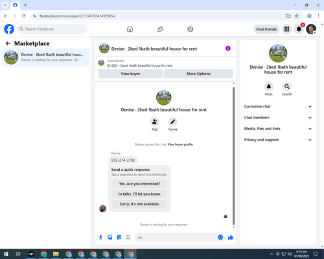This screenshot has width=324, height=259.
Task: Click the 912-274-3702 message bubble
Action: point(123,160)
